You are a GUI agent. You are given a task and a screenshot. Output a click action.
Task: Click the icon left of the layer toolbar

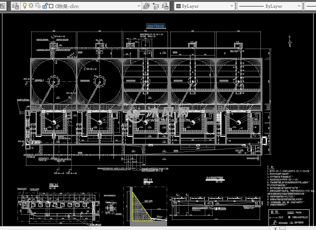coord(3,6)
